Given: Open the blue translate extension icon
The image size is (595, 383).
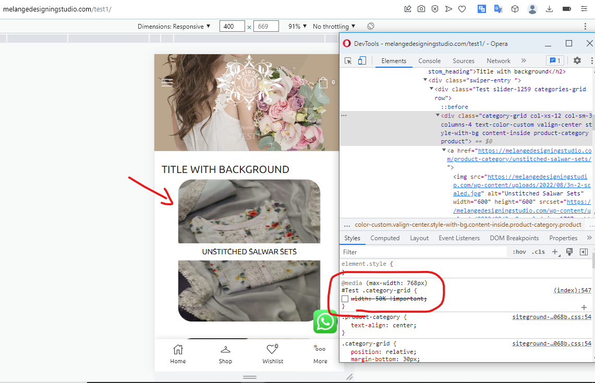Looking at the screenshot, I should (481, 9).
